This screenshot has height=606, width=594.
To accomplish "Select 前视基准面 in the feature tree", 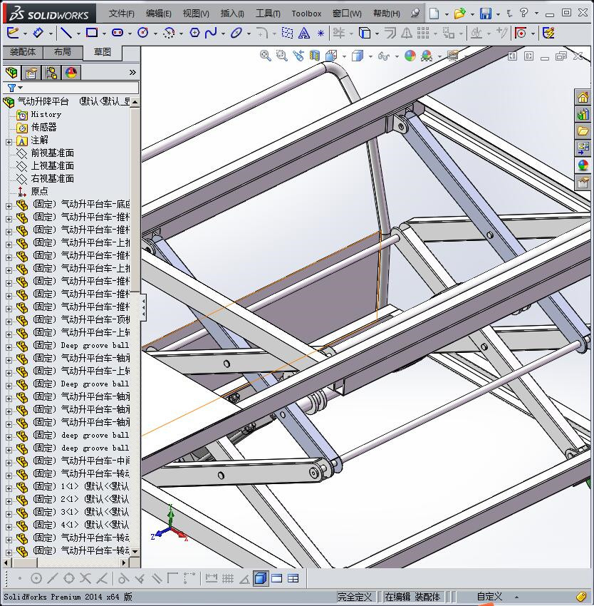I will 52,153.
